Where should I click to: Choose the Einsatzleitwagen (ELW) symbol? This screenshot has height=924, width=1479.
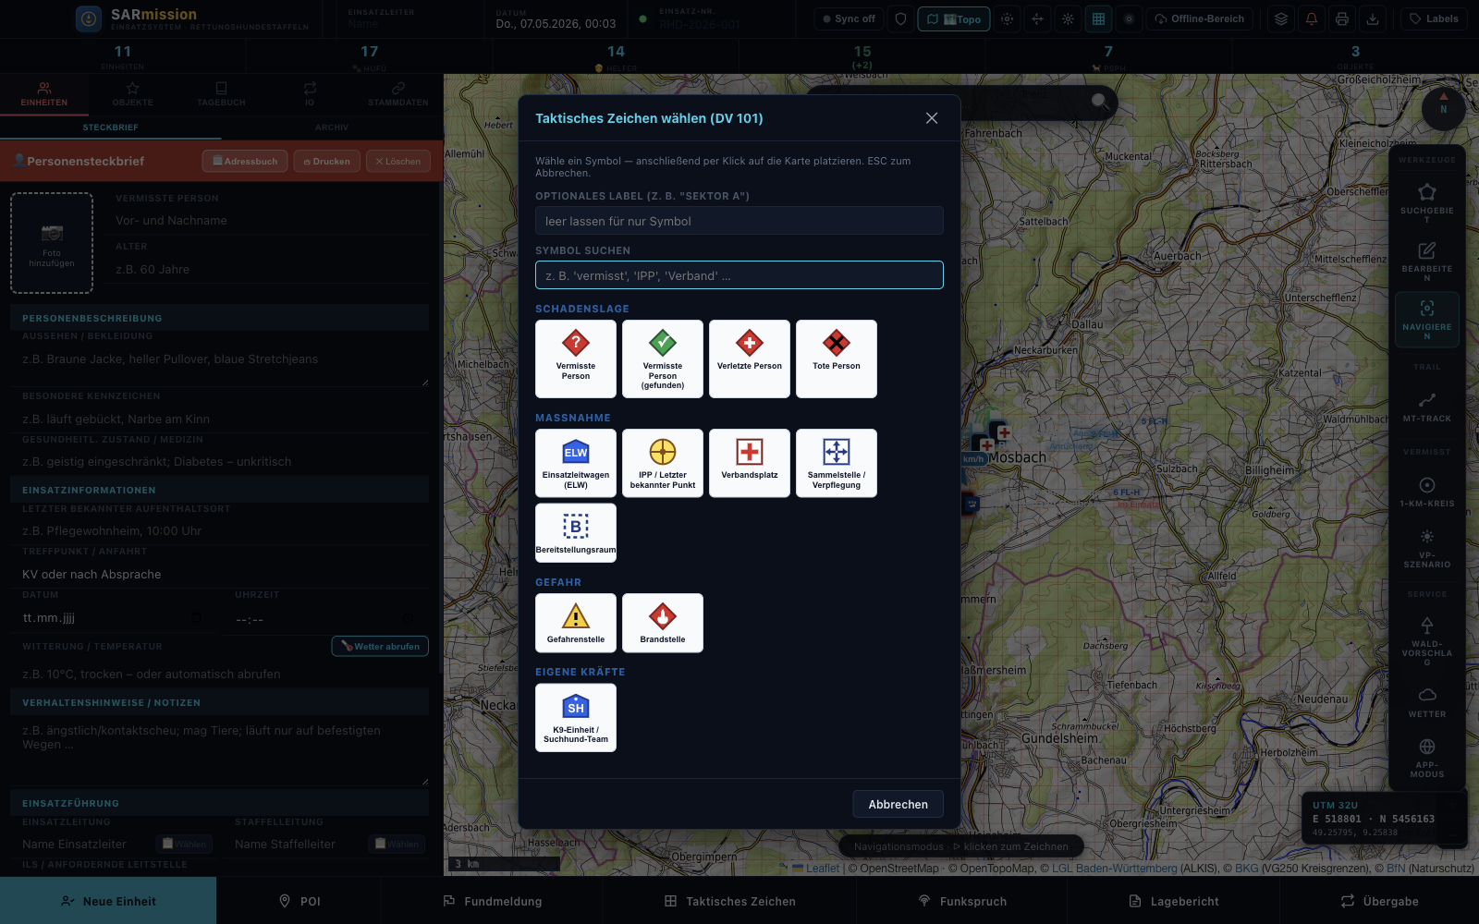(x=576, y=463)
